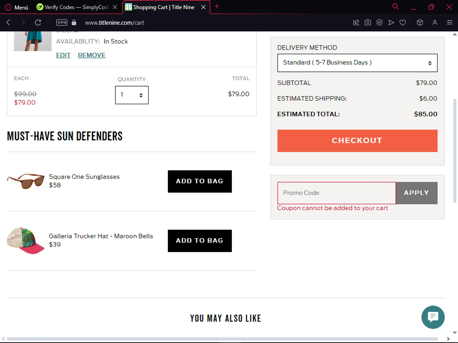Click the Square One Sunglasses name
The image size is (458, 343).
click(84, 177)
